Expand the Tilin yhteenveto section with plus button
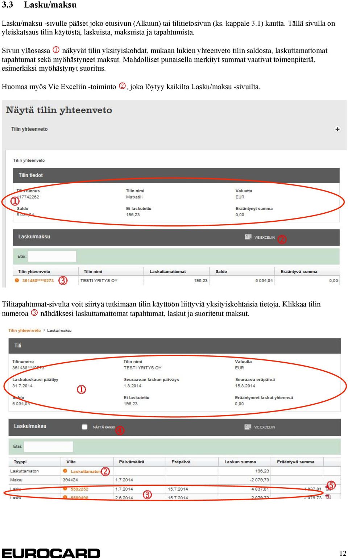The width and height of the screenshot is (348, 559). [337, 129]
